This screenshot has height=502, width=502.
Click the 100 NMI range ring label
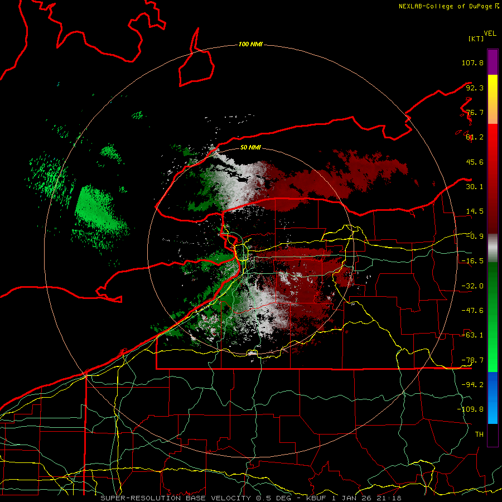click(250, 44)
